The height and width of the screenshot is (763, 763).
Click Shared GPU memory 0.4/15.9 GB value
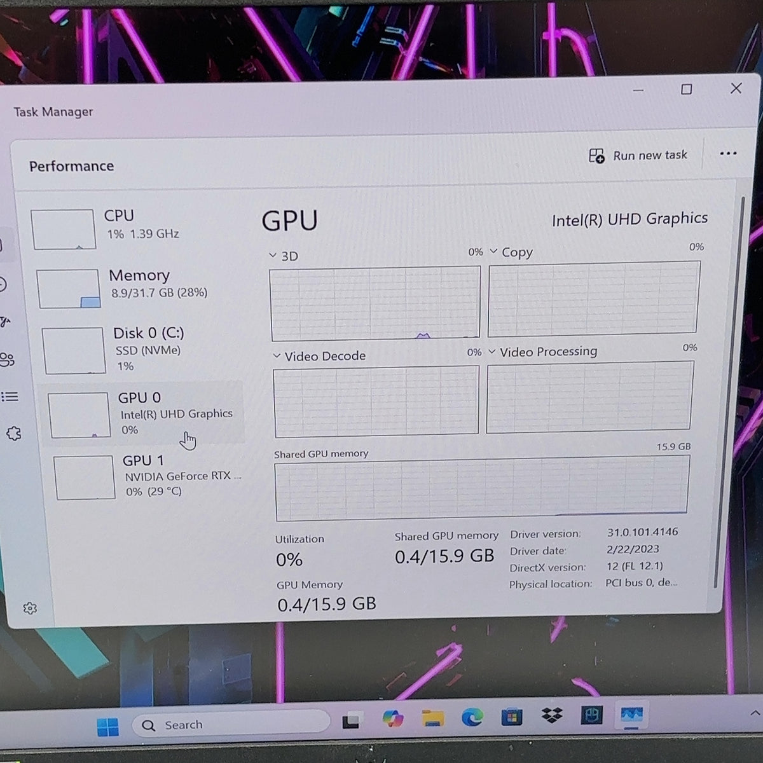tap(444, 556)
